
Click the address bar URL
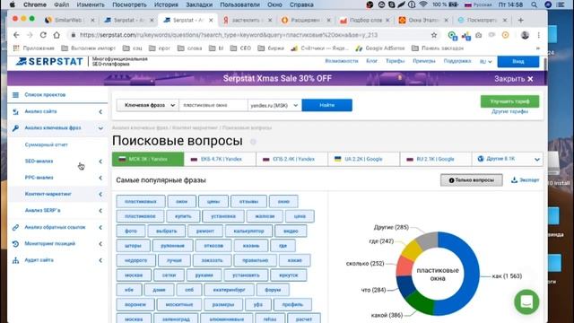(x=228, y=35)
